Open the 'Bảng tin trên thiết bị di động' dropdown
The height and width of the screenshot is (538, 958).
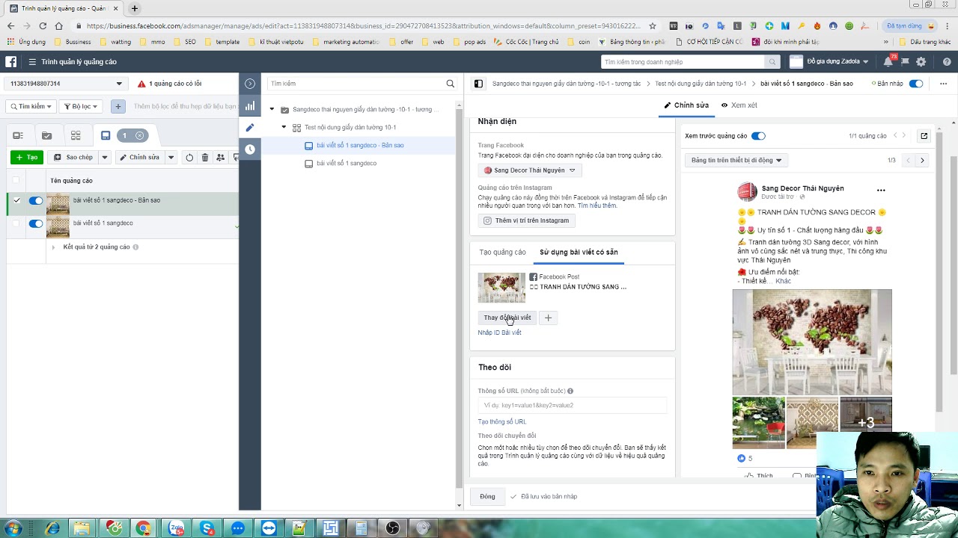click(x=736, y=160)
